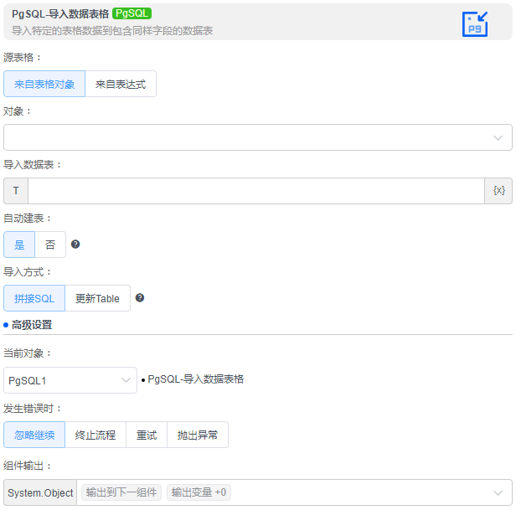Choose 否 for 自动建表
The width and height of the screenshot is (516, 510).
[x=50, y=245]
